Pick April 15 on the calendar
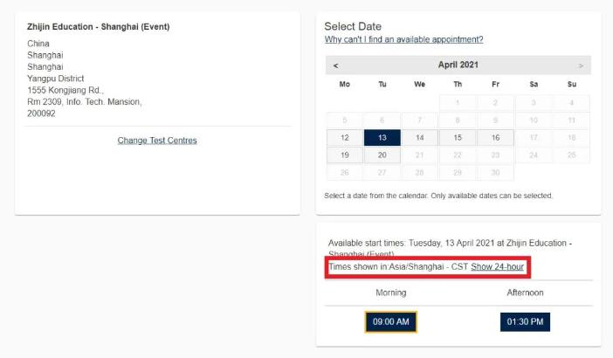This screenshot has width=613, height=358. pos(458,138)
